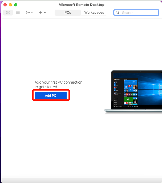162x183 pixels.
Task: Open the ellipsis actions menu
Action: point(30,13)
